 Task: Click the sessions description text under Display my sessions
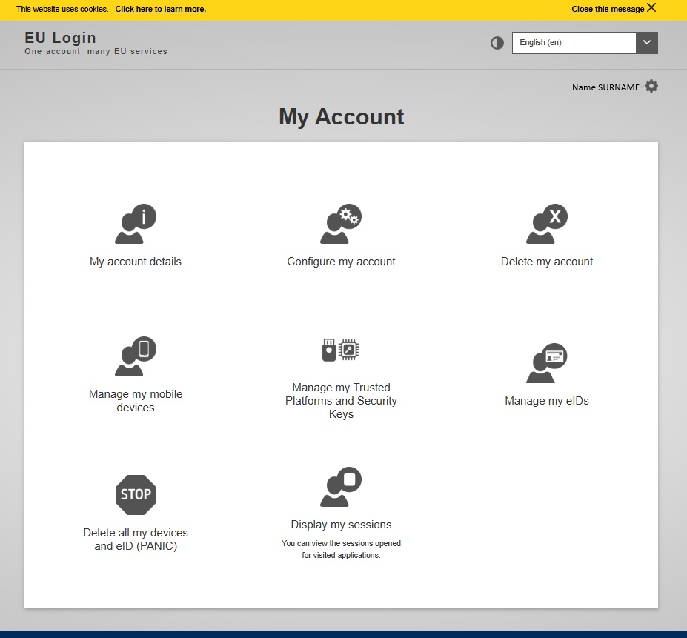coord(341,549)
